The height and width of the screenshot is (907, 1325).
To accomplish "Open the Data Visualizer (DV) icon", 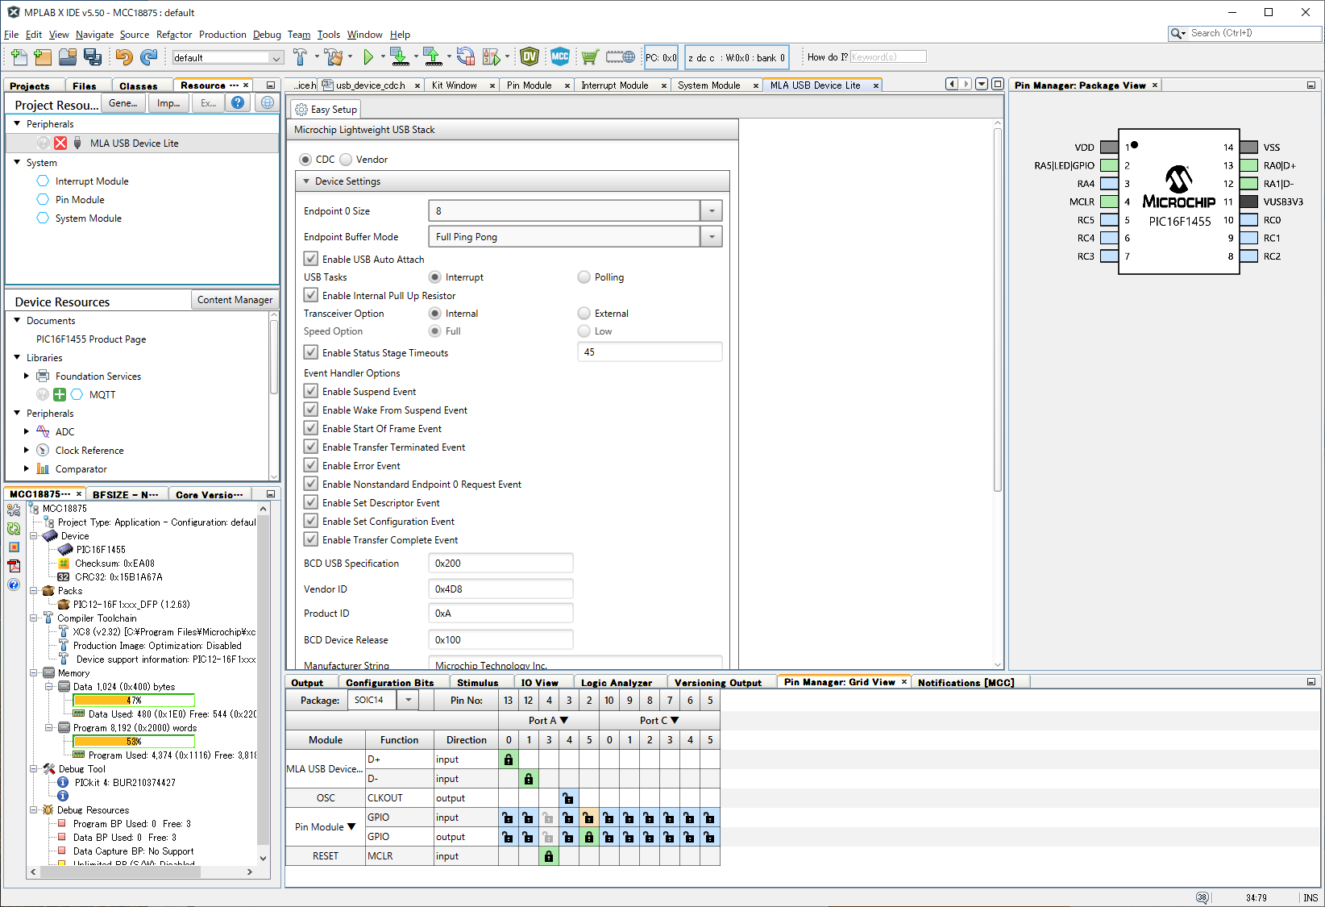I will 530,56.
